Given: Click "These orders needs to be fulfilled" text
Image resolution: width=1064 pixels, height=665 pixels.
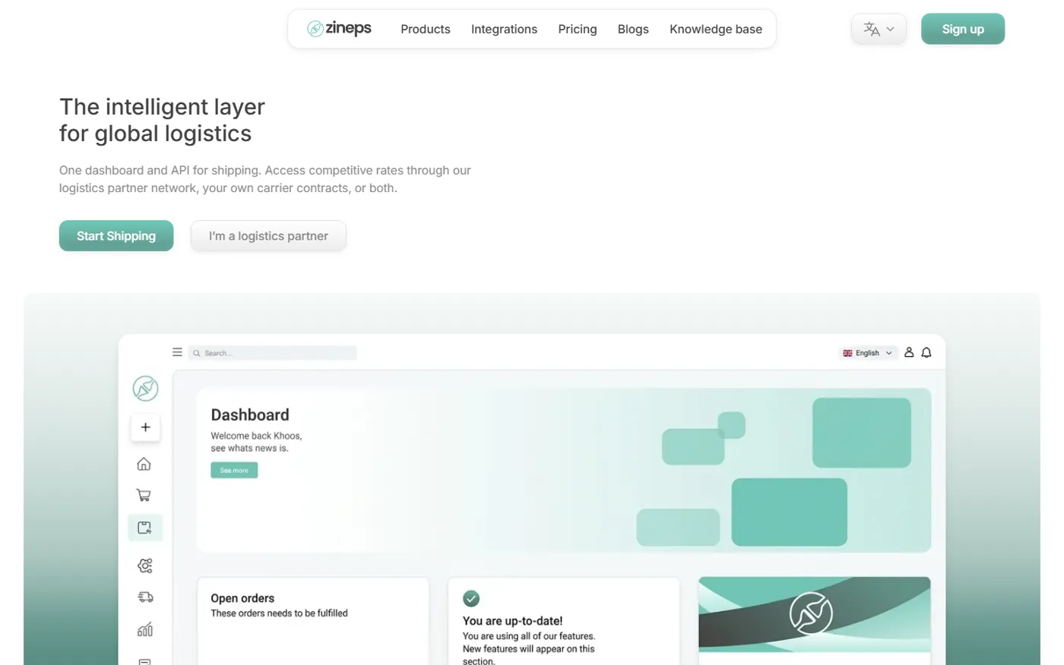Looking at the screenshot, I should pos(279,613).
